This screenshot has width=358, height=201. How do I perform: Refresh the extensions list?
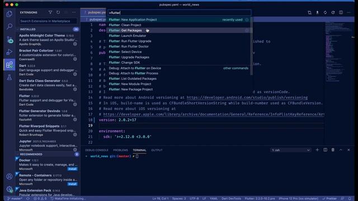[58, 12]
